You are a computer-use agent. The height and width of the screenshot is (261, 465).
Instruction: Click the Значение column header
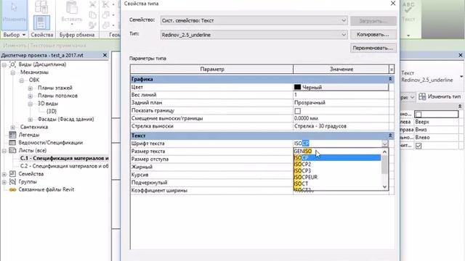pos(341,70)
